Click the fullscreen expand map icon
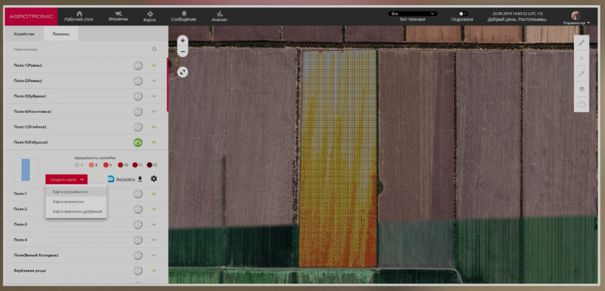 click(183, 72)
